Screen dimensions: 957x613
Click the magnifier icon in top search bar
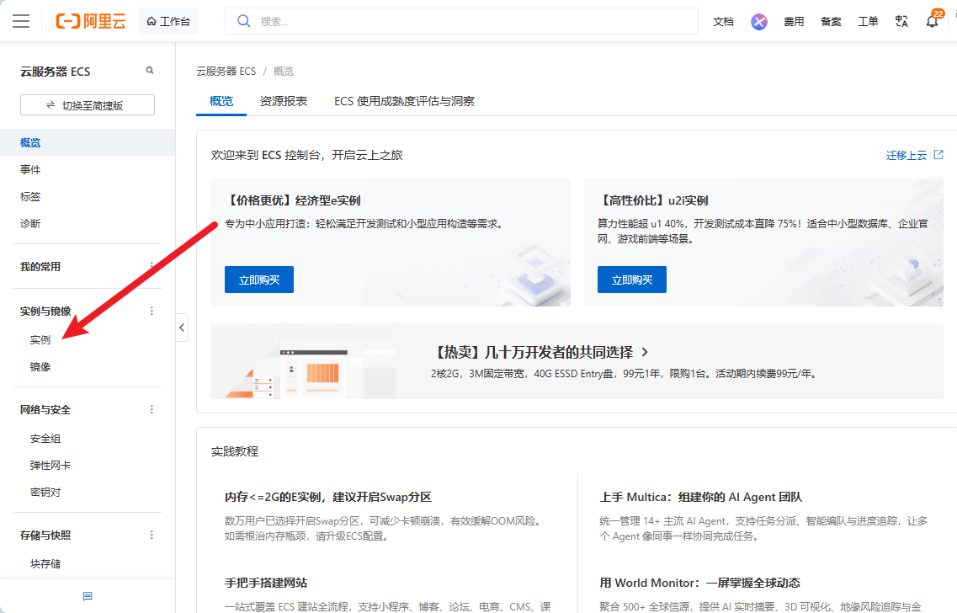pyautogui.click(x=243, y=21)
